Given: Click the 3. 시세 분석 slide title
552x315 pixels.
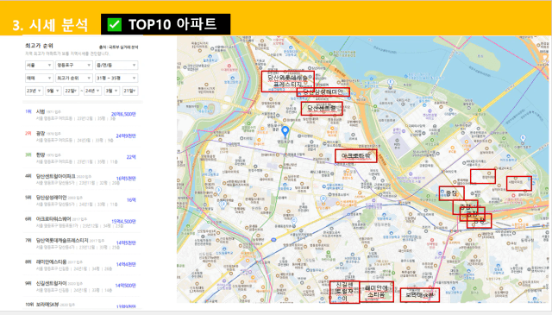Looking at the screenshot, I should click(50, 25).
